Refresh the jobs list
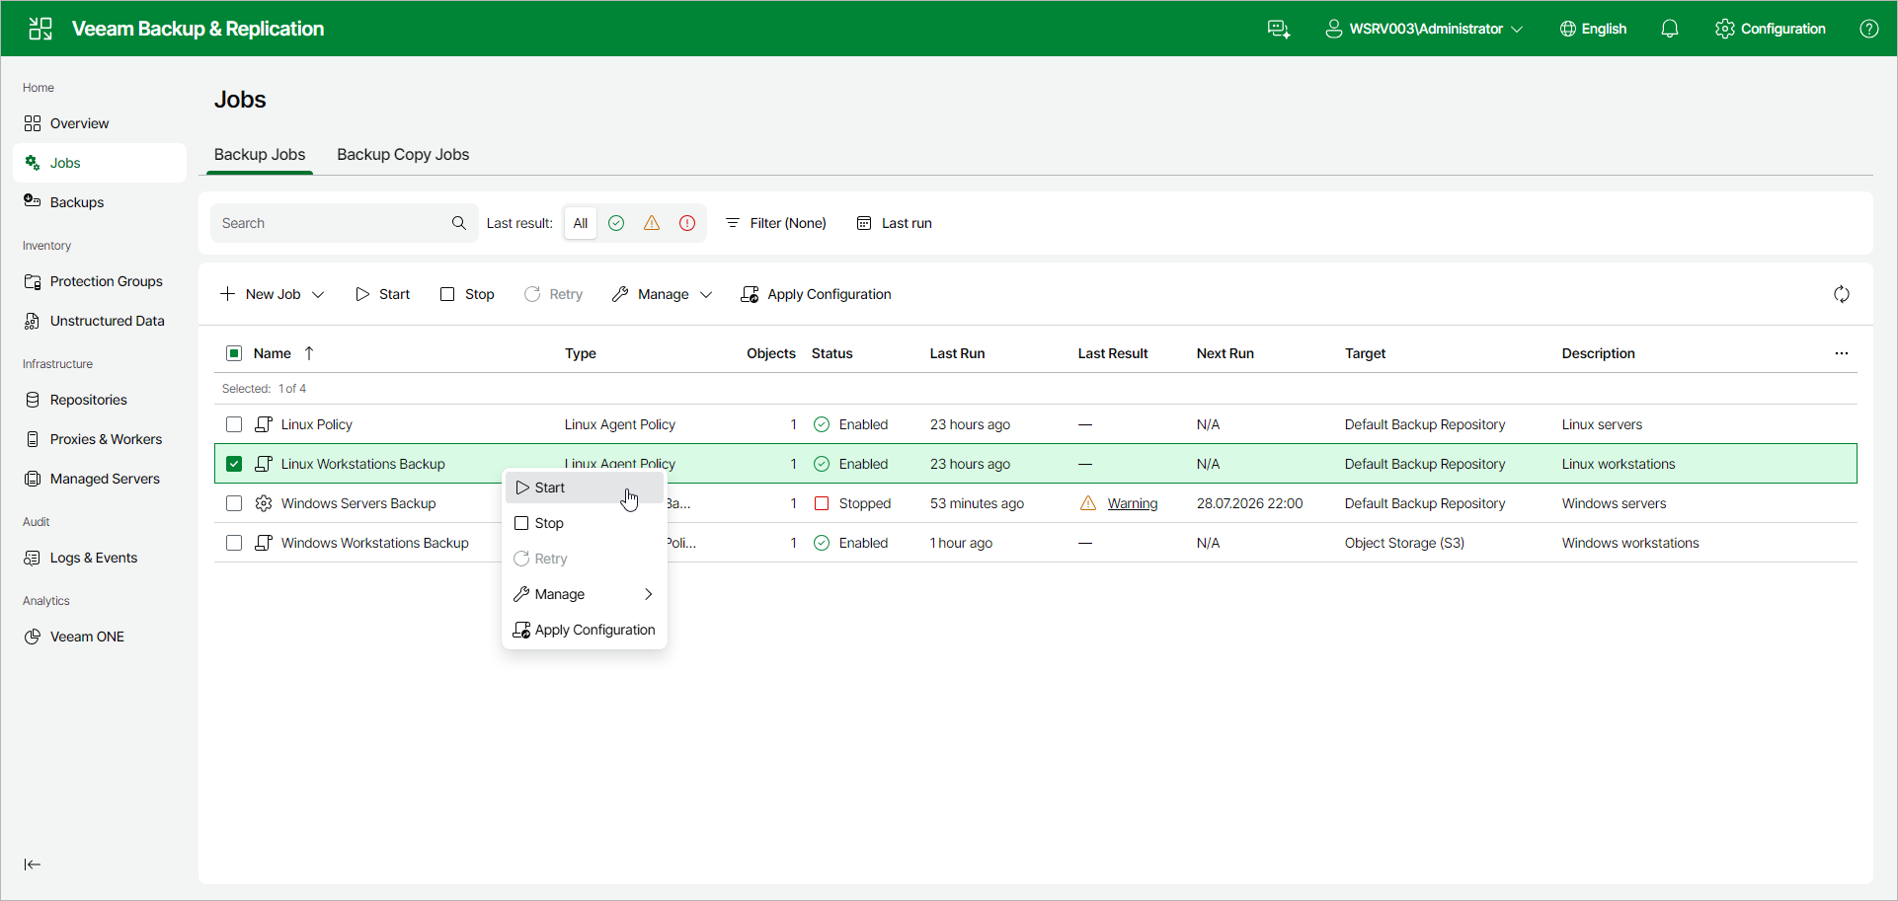 pyautogui.click(x=1842, y=294)
